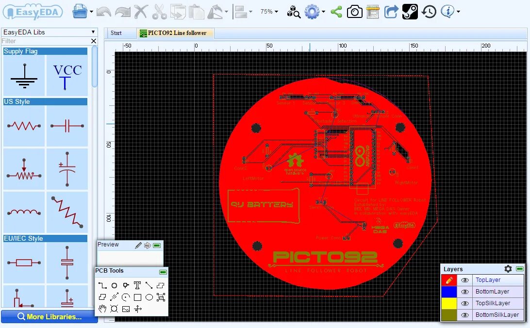Image resolution: width=530 pixels, height=328 pixels.
Task: Collapse the EU/IEC Style section header
Action: coord(45,239)
